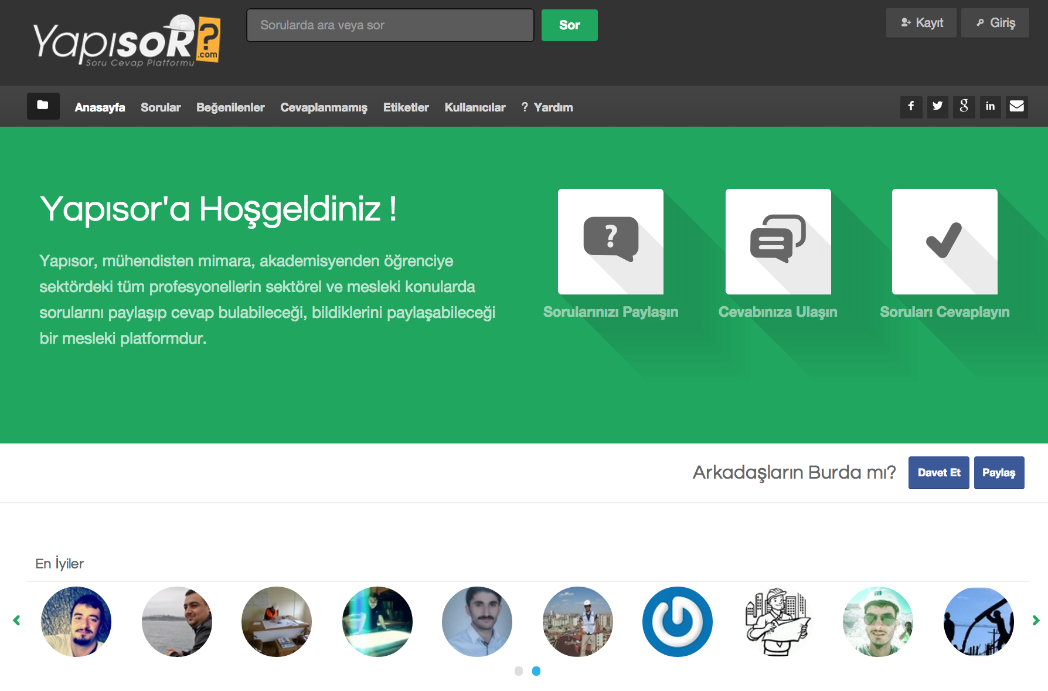Open the Facebook social icon
Image resolution: width=1048 pixels, height=691 pixels.
[911, 107]
